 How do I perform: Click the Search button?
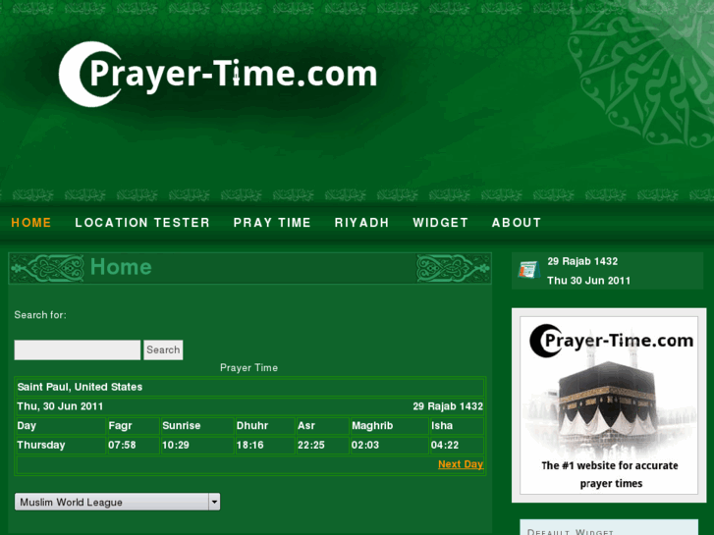point(163,349)
